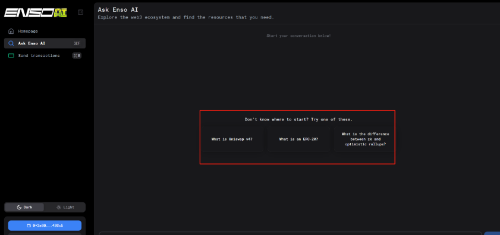Click the Send transactions card icon
The height and width of the screenshot is (235, 500).
coord(11,55)
